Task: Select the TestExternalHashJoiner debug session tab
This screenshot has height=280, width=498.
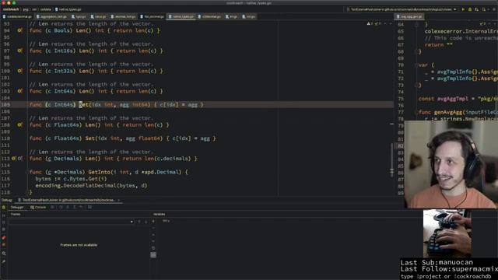Action: [68, 201]
